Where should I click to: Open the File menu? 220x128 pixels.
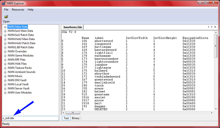click(6, 10)
